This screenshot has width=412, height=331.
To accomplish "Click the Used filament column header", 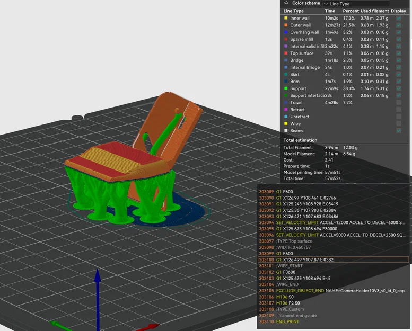I will (x=374, y=11).
